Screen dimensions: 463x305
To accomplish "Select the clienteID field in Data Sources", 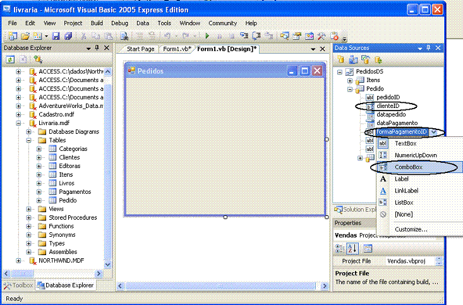I will (x=388, y=106).
